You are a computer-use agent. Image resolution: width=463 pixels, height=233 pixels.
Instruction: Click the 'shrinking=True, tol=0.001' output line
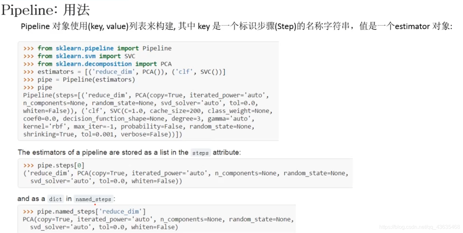pos(103,135)
